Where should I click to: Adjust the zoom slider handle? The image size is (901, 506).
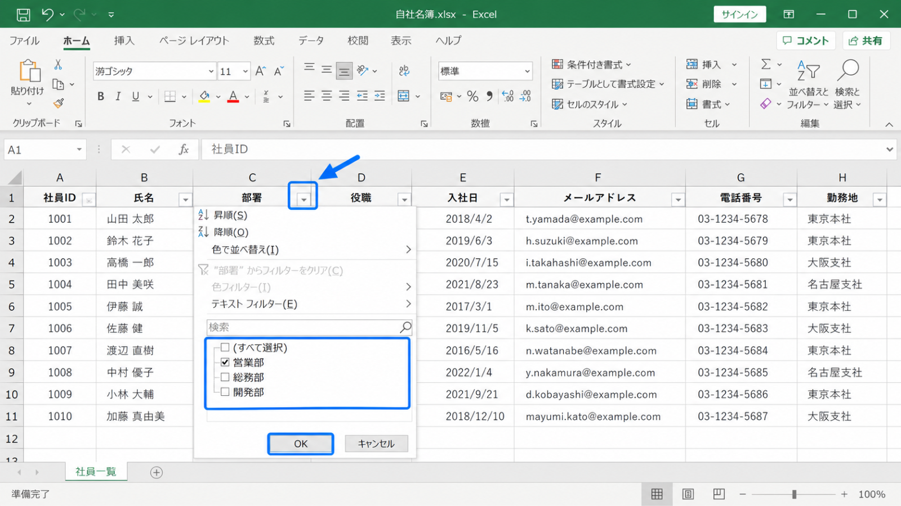[x=794, y=494]
